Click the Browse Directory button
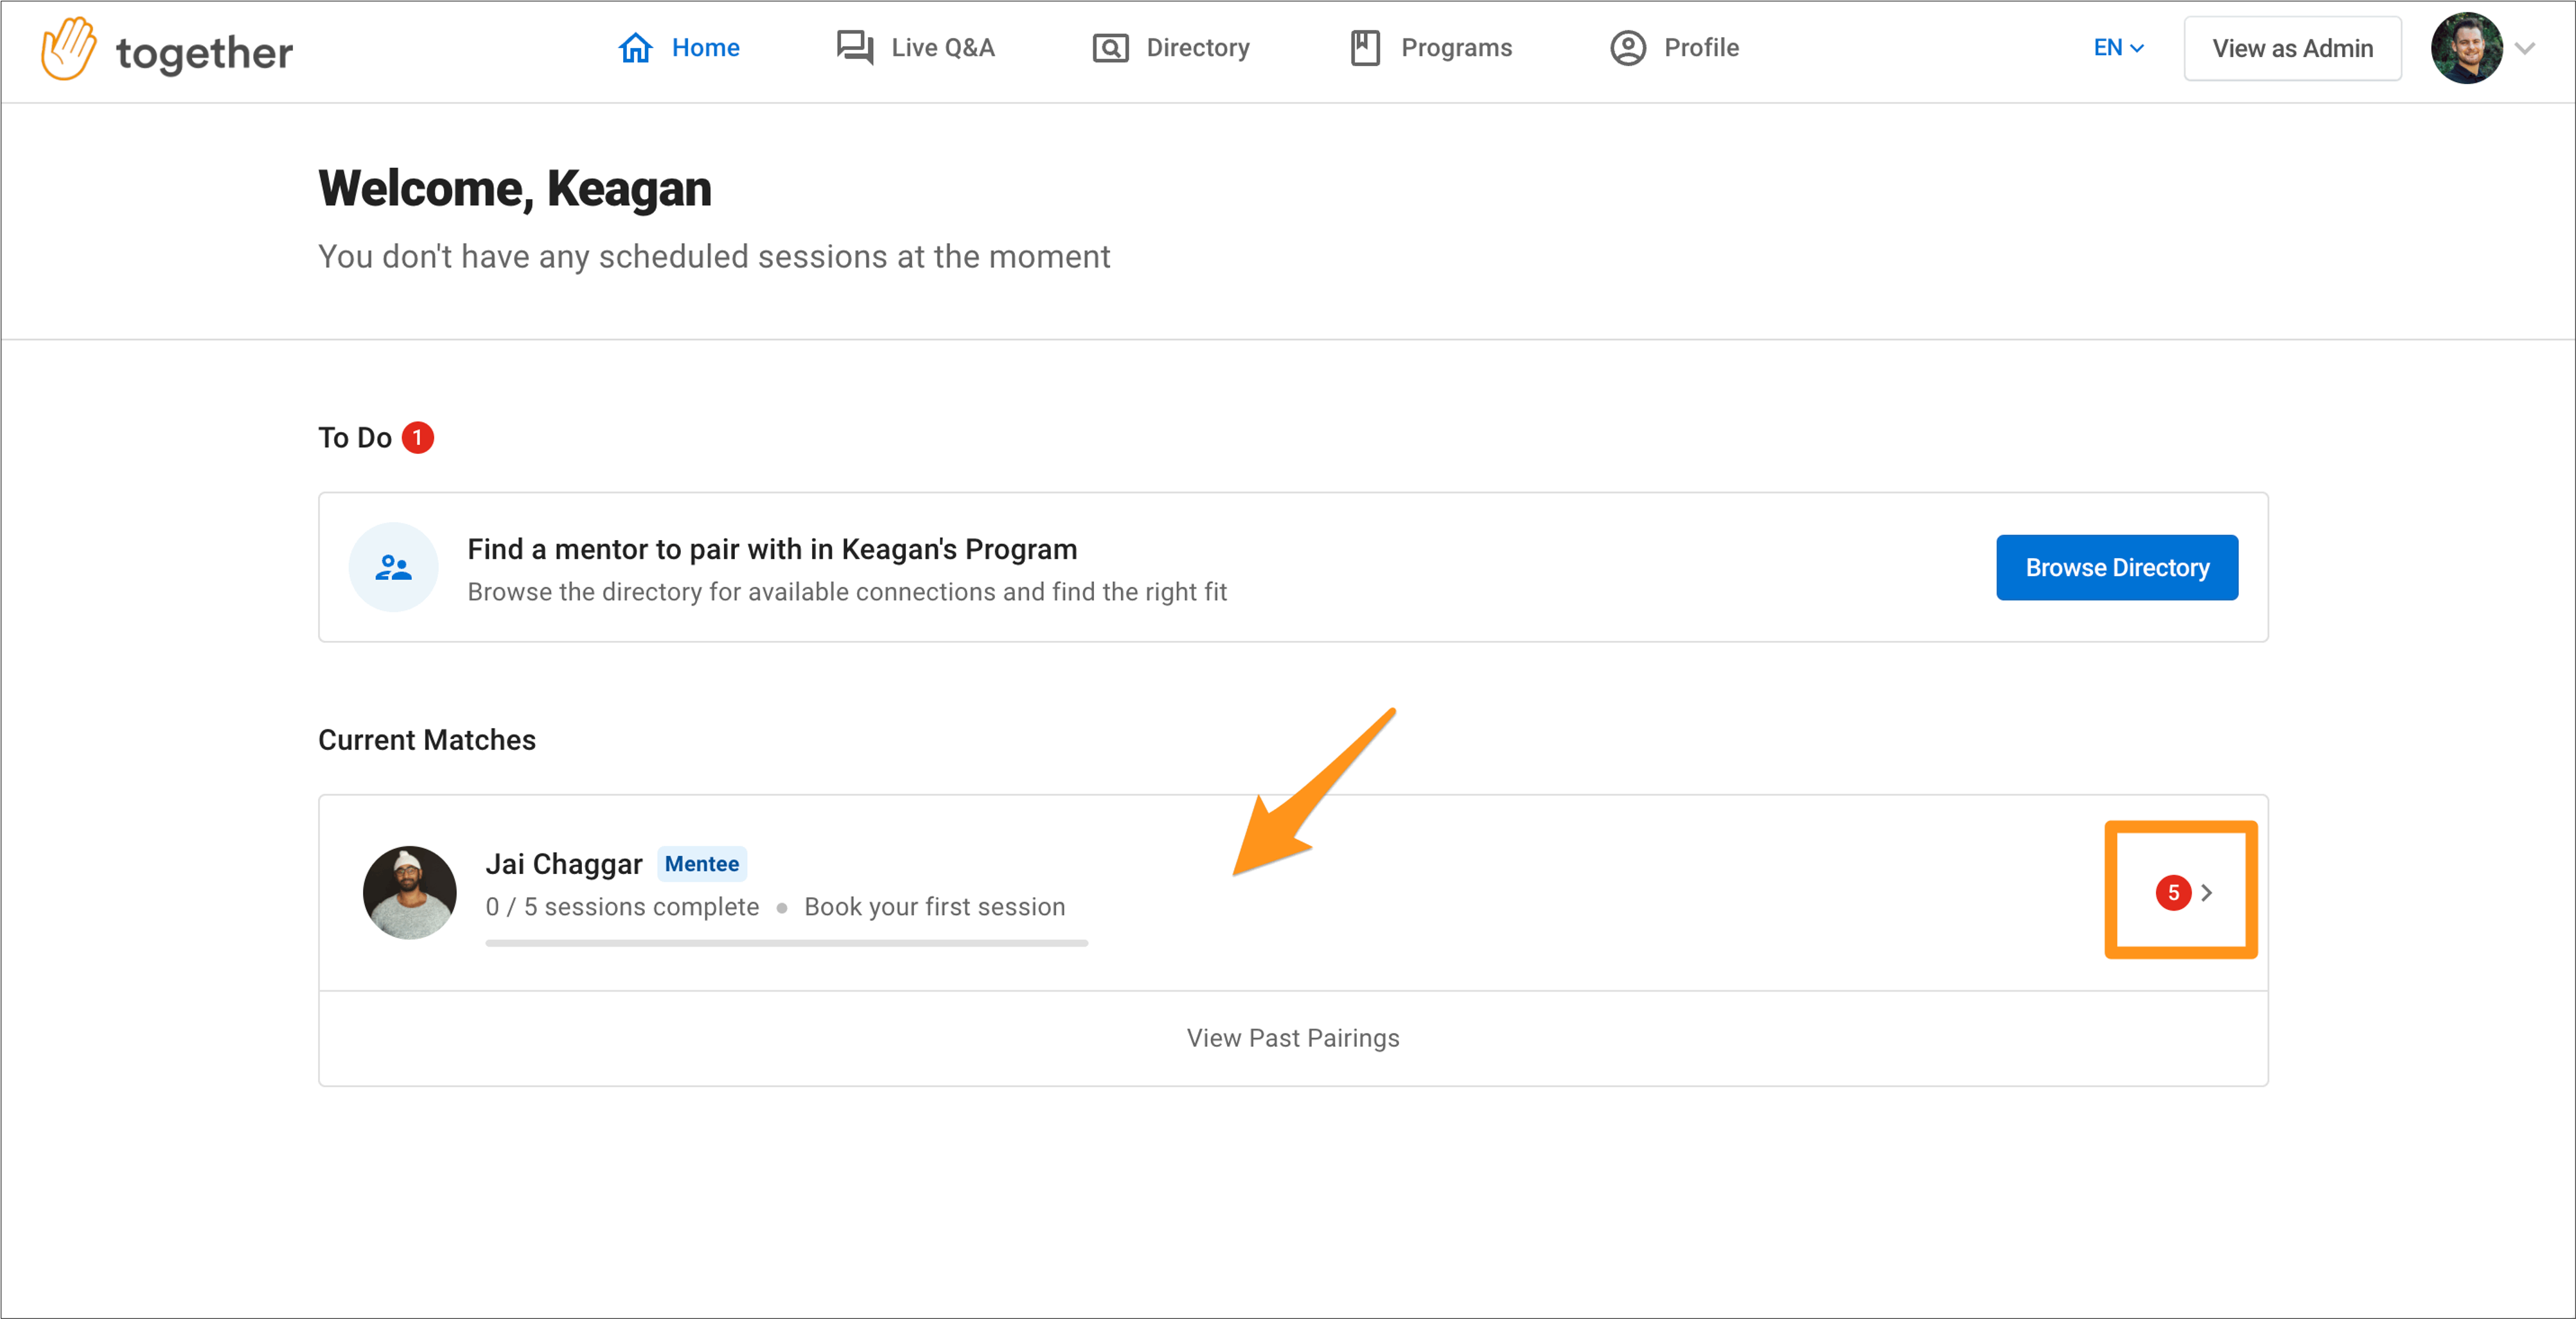 [x=2117, y=568]
